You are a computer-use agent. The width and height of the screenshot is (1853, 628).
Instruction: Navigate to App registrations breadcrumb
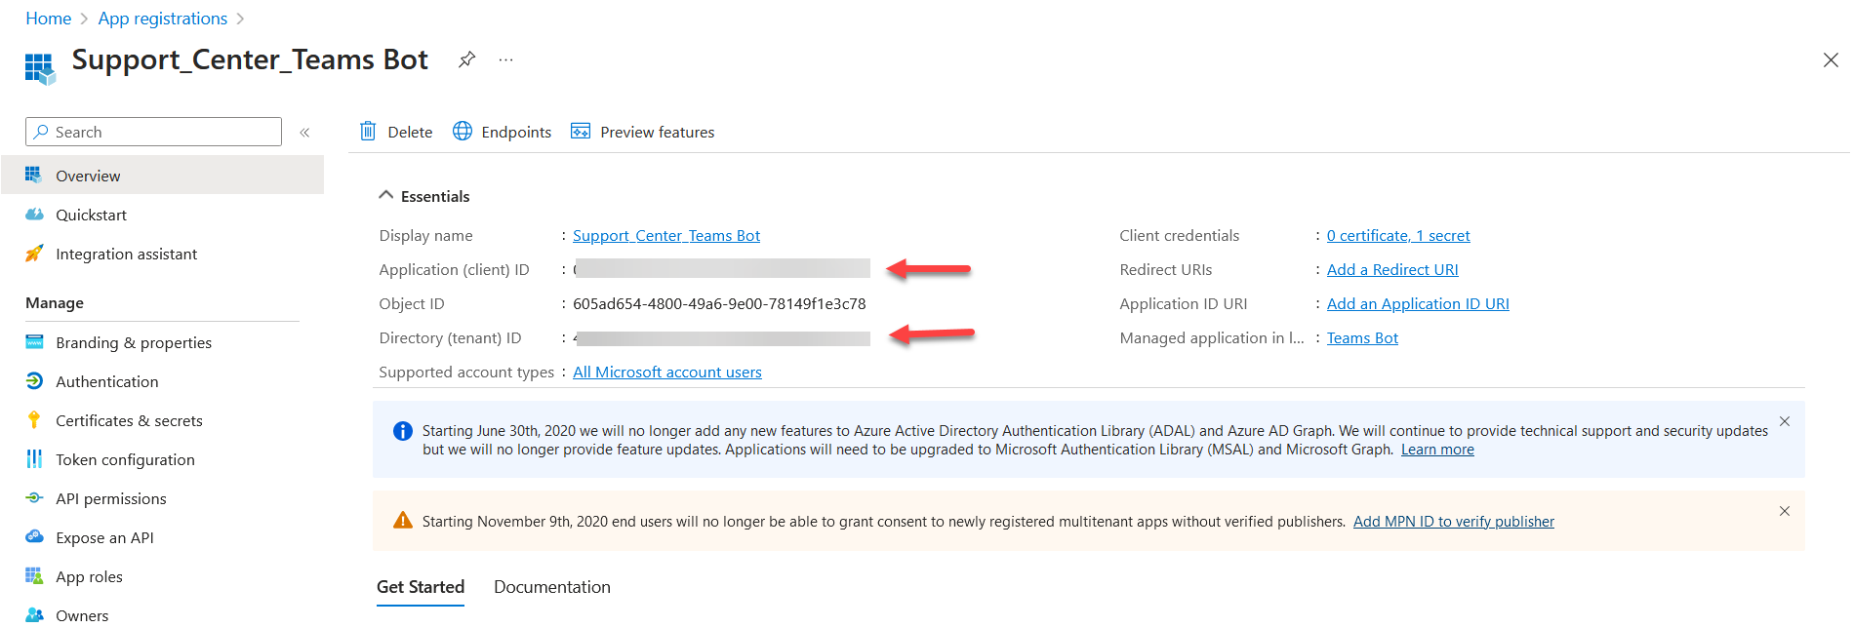pyautogui.click(x=162, y=19)
